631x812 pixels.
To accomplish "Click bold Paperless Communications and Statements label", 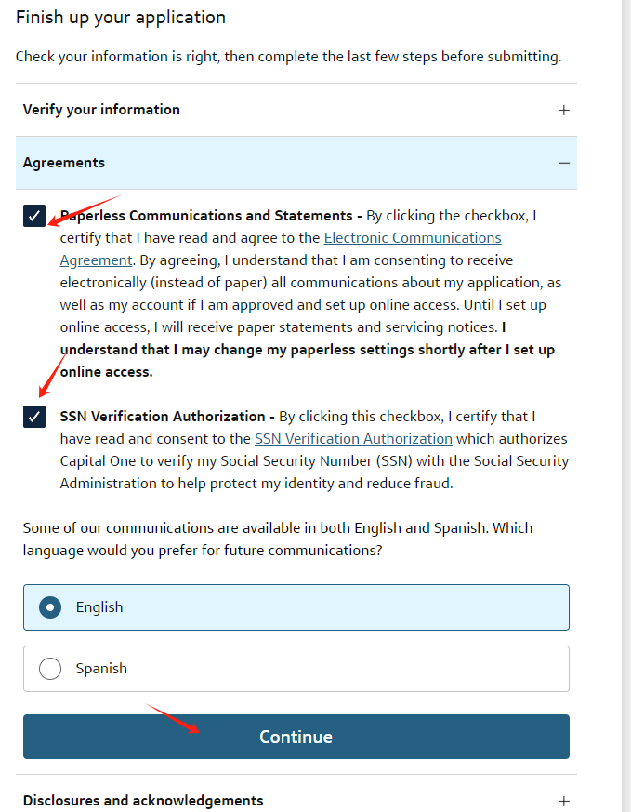I will 206,216.
